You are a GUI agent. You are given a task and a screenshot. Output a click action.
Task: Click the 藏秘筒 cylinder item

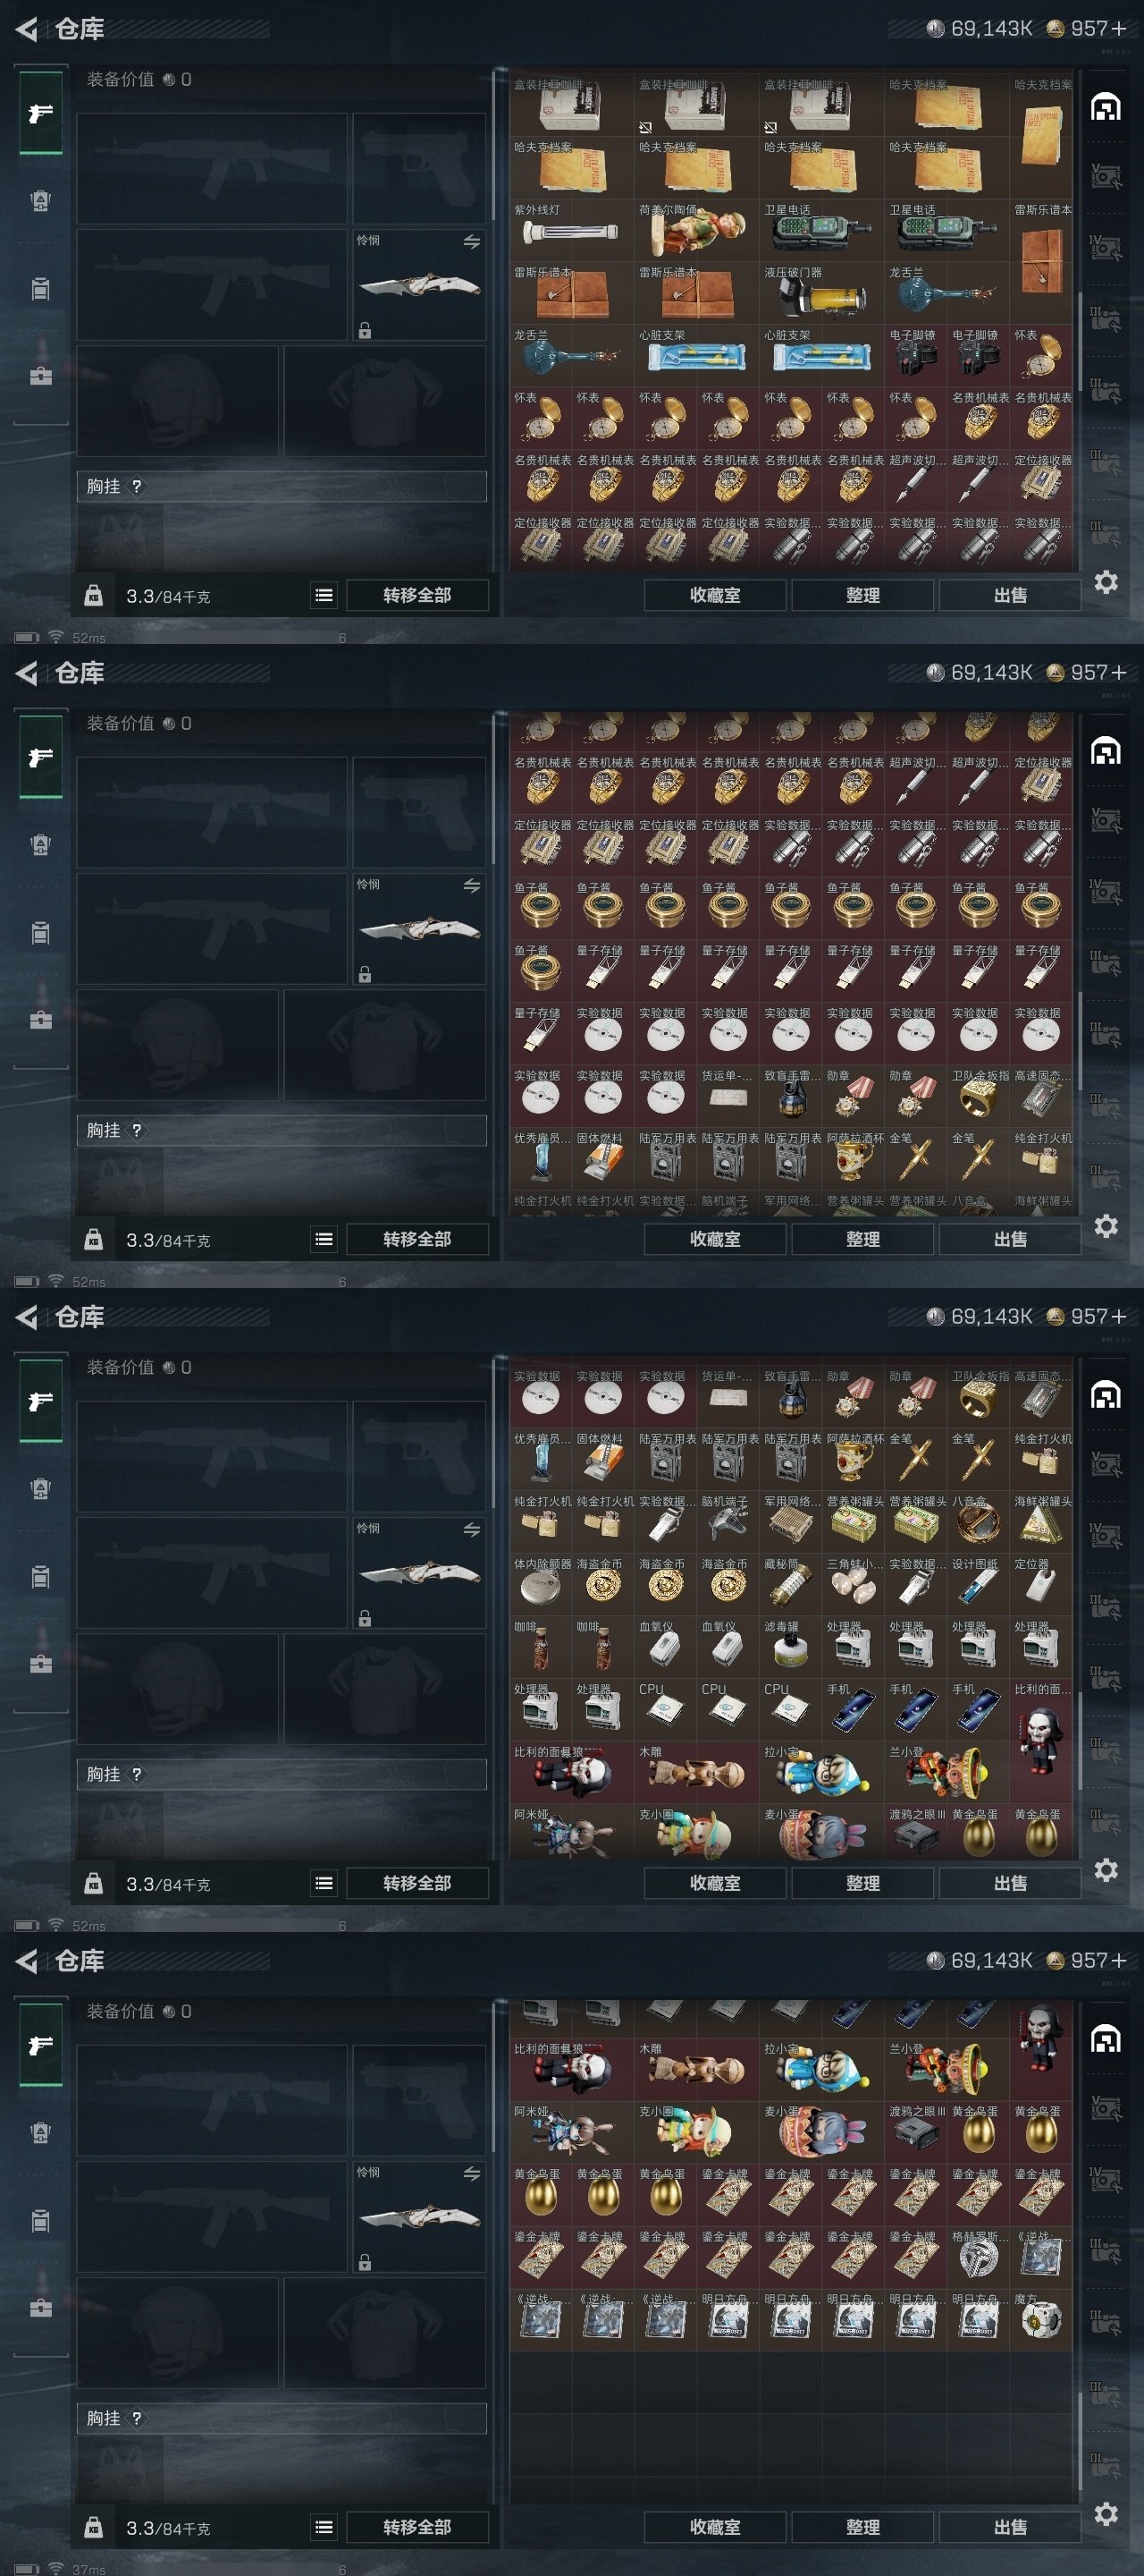(x=790, y=1583)
